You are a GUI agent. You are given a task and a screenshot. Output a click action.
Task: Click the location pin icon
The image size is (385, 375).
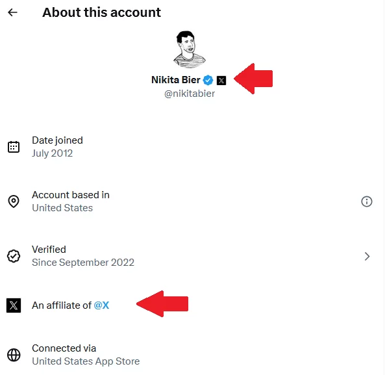pos(14,201)
